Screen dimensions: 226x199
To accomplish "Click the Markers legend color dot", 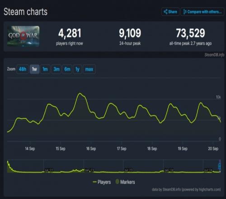I will coord(118,181).
